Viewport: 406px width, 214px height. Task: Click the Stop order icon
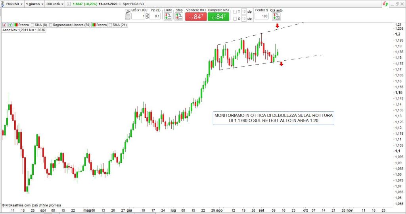(x=179, y=16)
